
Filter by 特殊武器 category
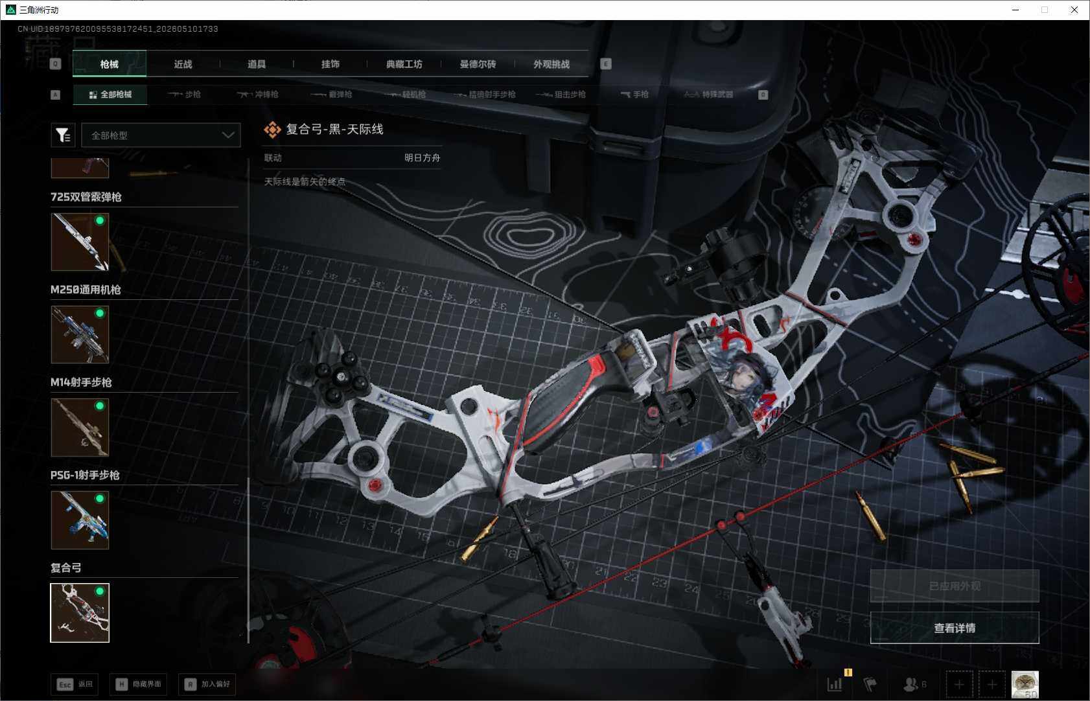pyautogui.click(x=708, y=95)
